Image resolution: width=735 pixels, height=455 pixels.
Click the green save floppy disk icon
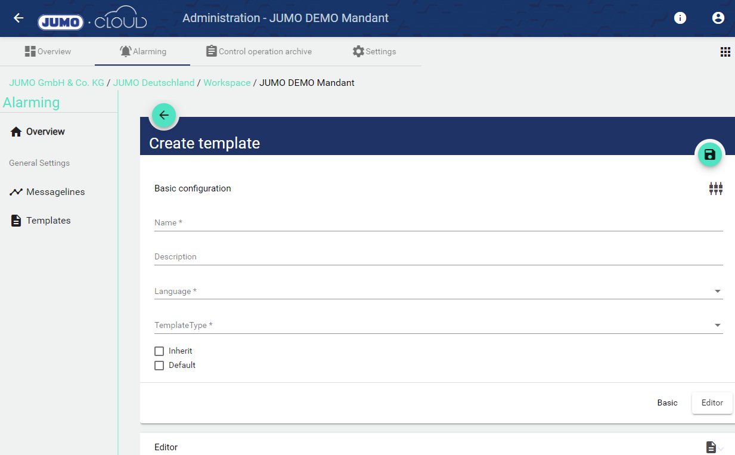709,155
